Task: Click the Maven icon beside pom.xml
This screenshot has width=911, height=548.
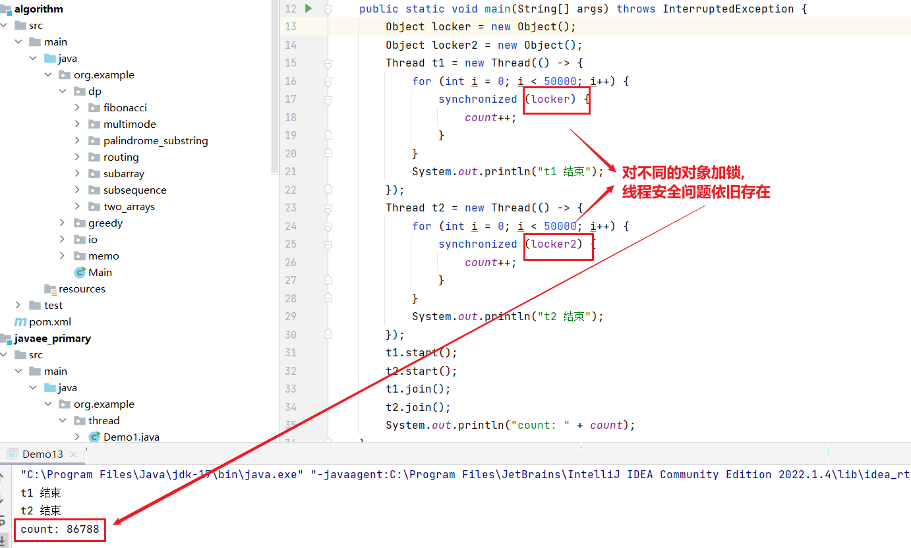Action: [x=20, y=321]
